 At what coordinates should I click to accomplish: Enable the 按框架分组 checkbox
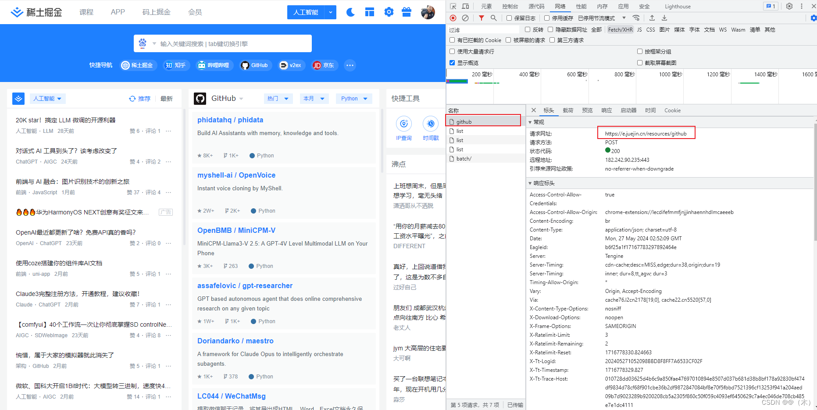click(x=640, y=51)
